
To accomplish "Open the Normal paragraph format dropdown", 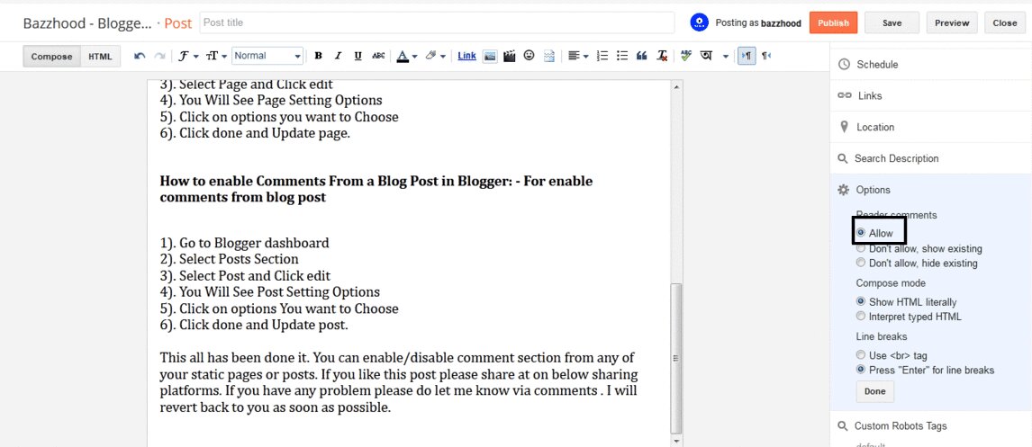I will (267, 56).
